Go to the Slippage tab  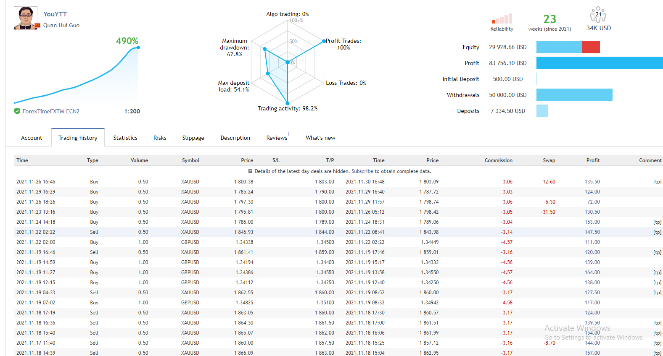(193, 138)
